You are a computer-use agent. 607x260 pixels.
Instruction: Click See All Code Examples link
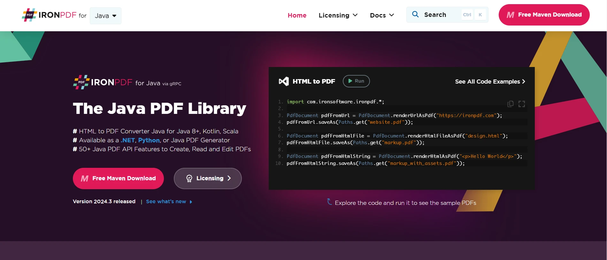[490, 82]
